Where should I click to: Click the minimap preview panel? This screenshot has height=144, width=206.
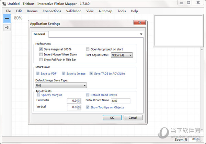(x=179, y=31)
